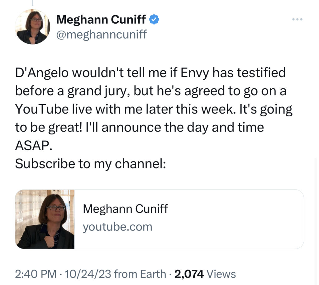Open the @meghanncuniff handle
319x285 pixels.
coord(101,34)
